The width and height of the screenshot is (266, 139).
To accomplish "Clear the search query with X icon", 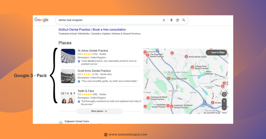I will pyautogui.click(x=164, y=20).
